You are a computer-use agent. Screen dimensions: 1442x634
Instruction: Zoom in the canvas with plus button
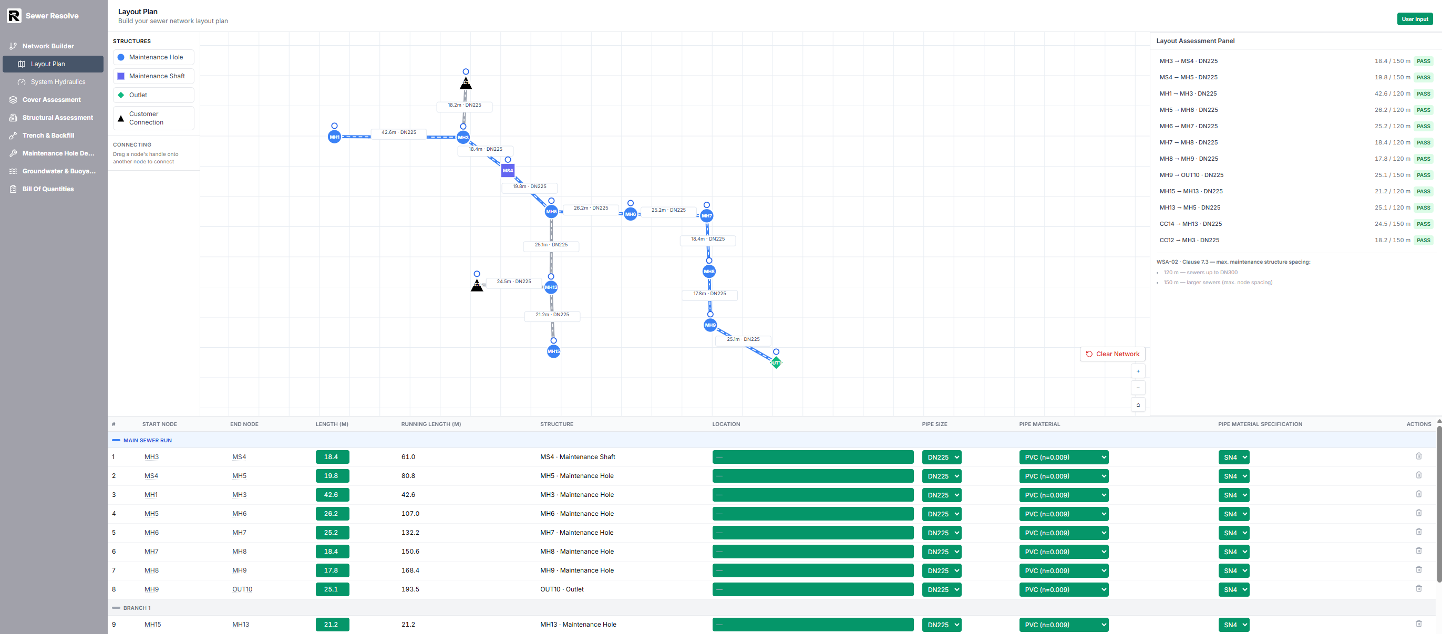pyautogui.click(x=1138, y=371)
